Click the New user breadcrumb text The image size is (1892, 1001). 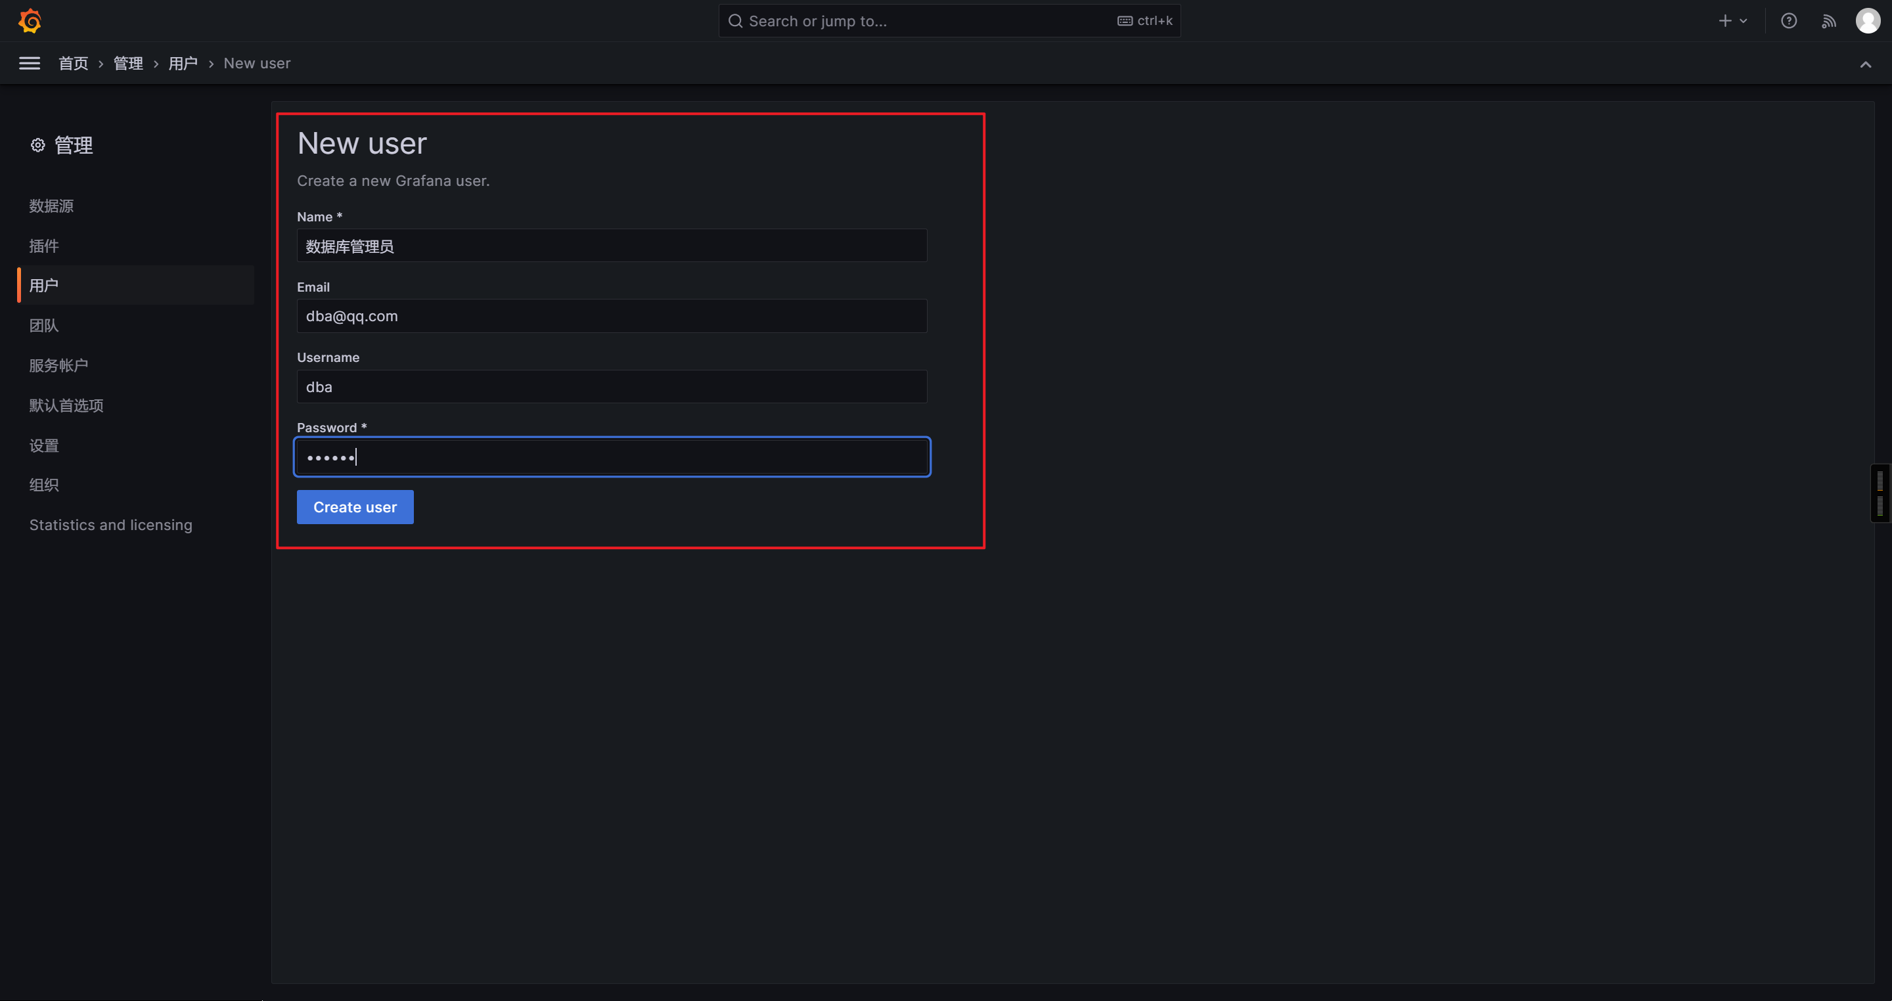click(x=257, y=63)
